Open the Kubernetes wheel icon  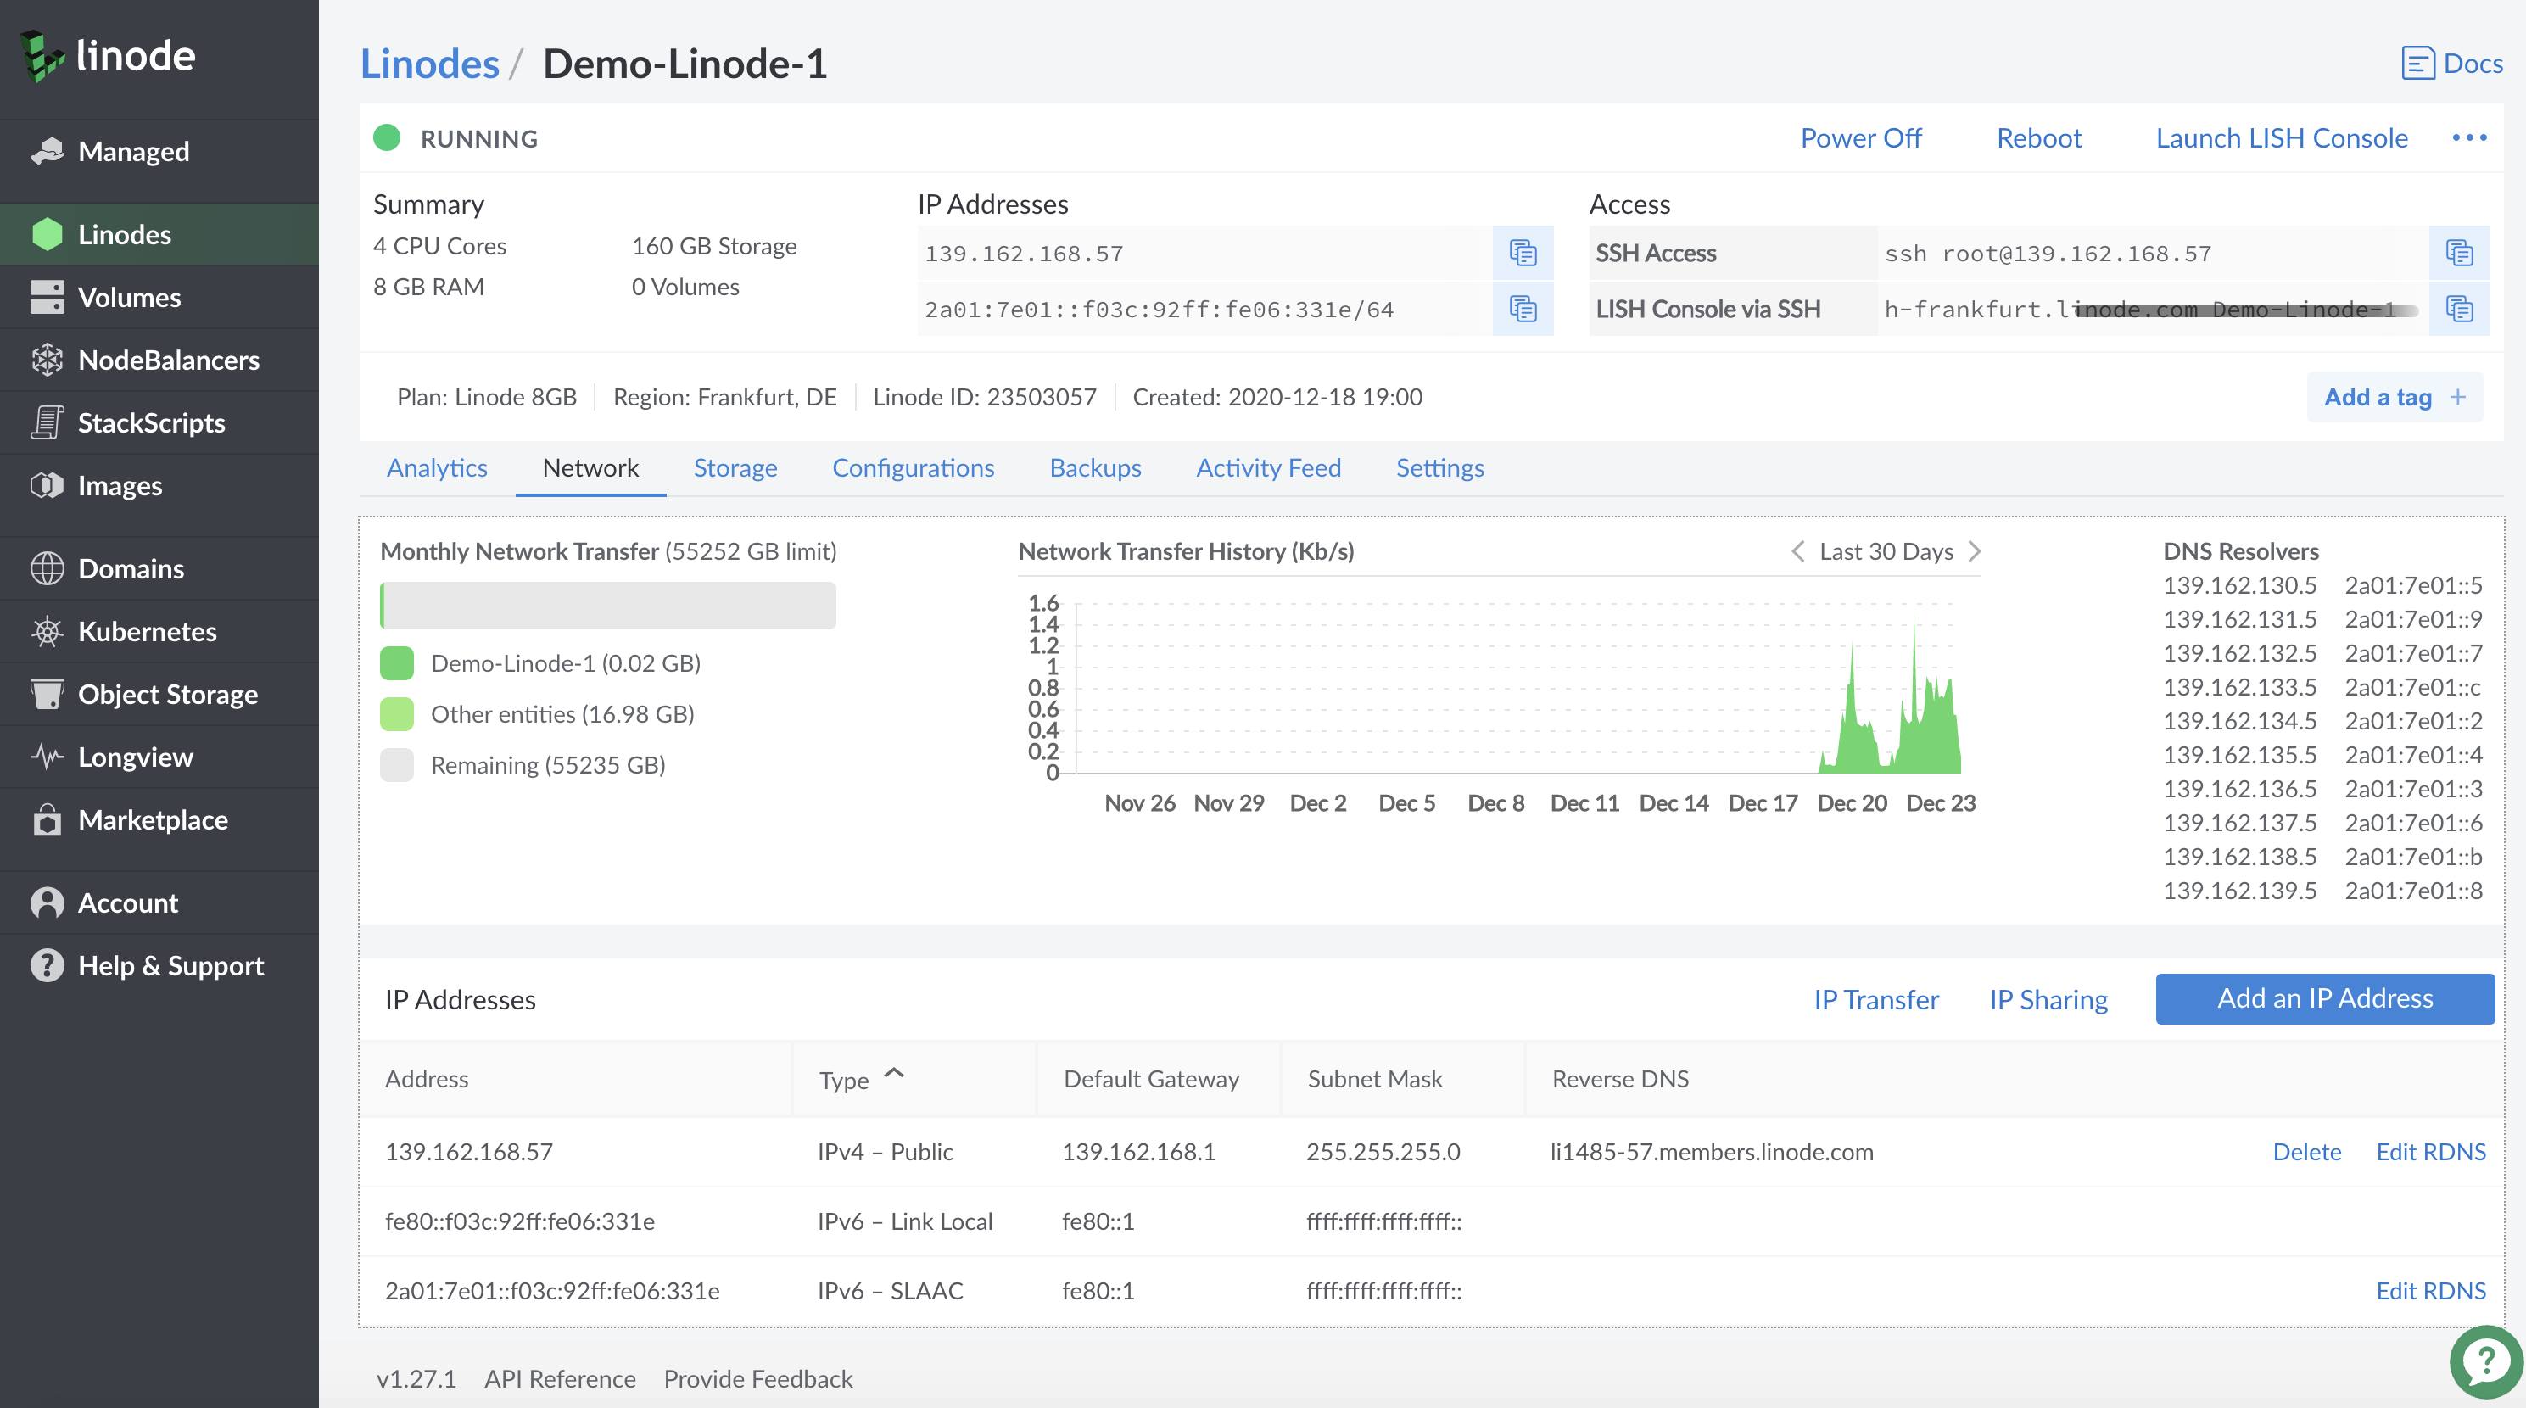46,630
